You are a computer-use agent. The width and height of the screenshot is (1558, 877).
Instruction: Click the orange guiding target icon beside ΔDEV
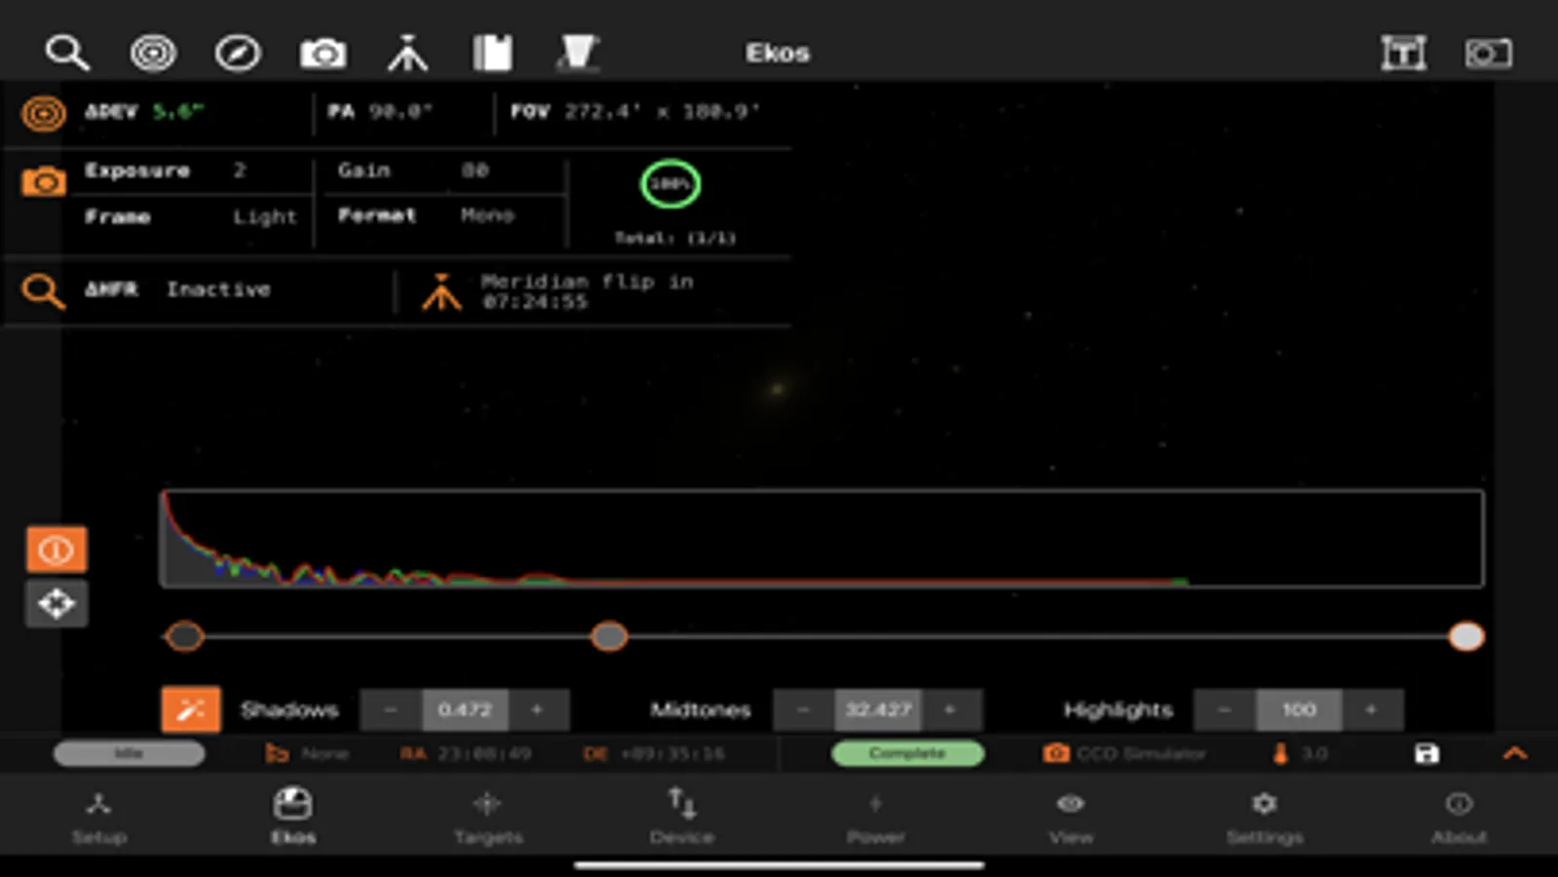(44, 113)
